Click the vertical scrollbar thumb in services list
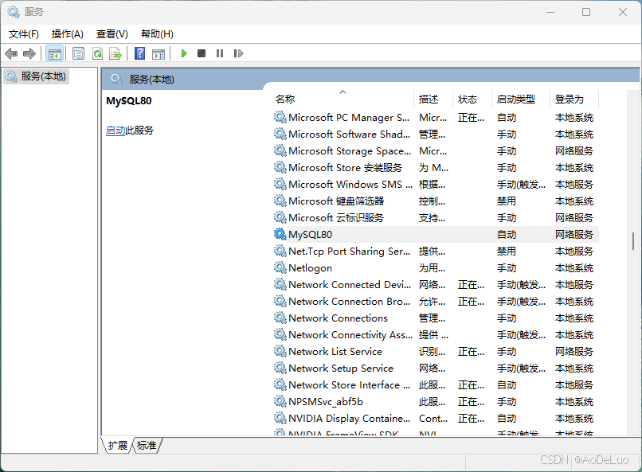Image resolution: width=642 pixels, height=472 pixels. click(633, 241)
